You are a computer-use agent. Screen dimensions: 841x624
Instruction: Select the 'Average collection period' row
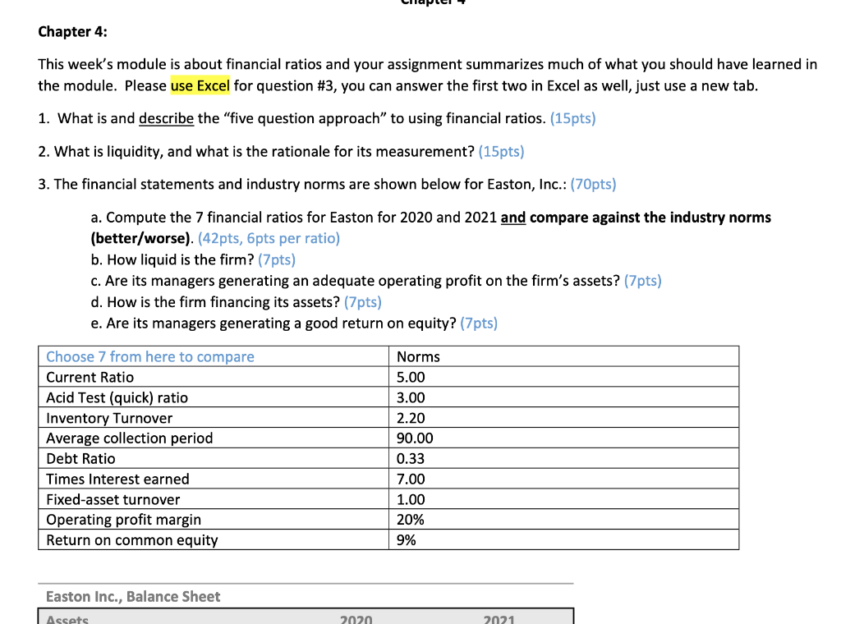[128, 438]
